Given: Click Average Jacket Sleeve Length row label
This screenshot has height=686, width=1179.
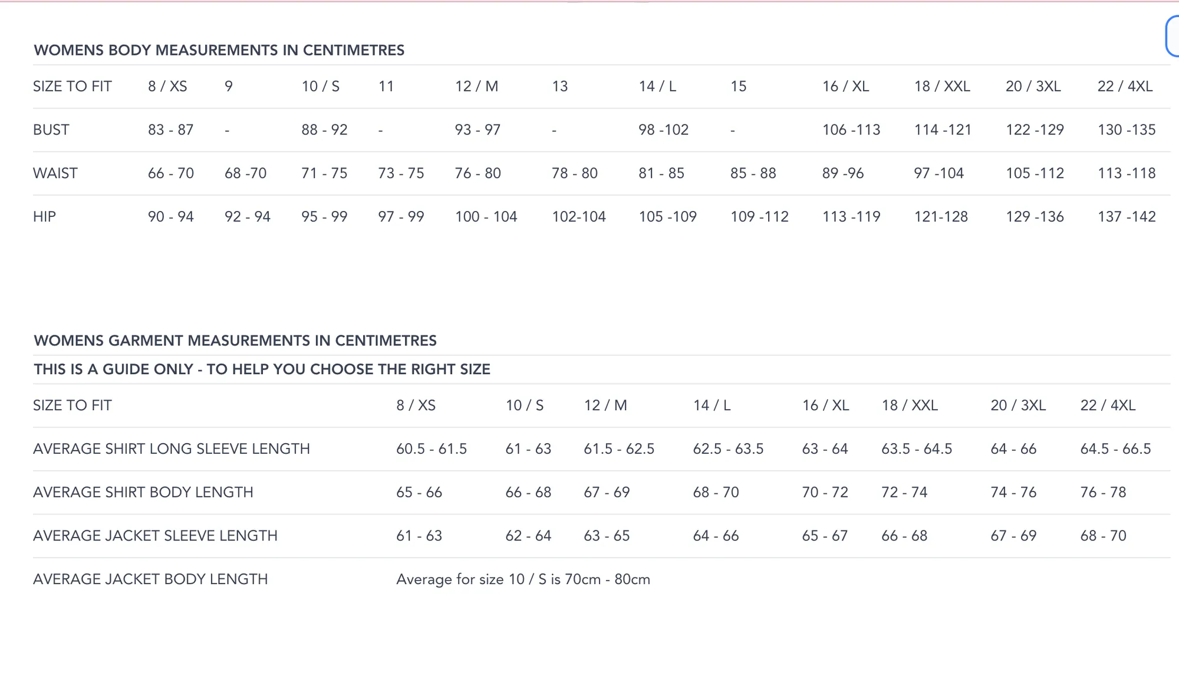Looking at the screenshot, I should [155, 536].
